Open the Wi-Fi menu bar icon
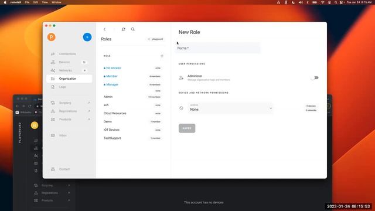This screenshot has width=375, height=211. (322, 2)
